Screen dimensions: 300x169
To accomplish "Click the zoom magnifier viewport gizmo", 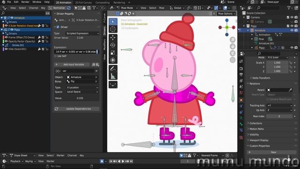I will 232,39.
